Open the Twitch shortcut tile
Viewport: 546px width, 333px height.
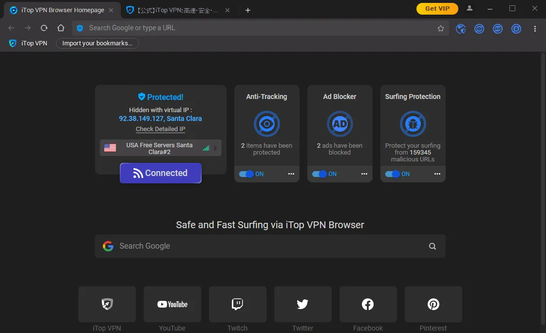coord(238,304)
